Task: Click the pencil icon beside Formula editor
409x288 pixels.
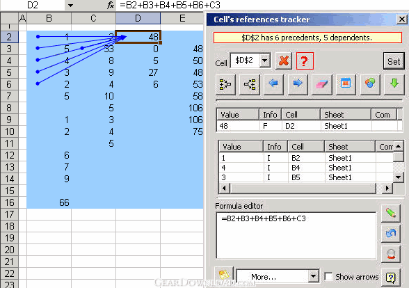Action: (390, 213)
